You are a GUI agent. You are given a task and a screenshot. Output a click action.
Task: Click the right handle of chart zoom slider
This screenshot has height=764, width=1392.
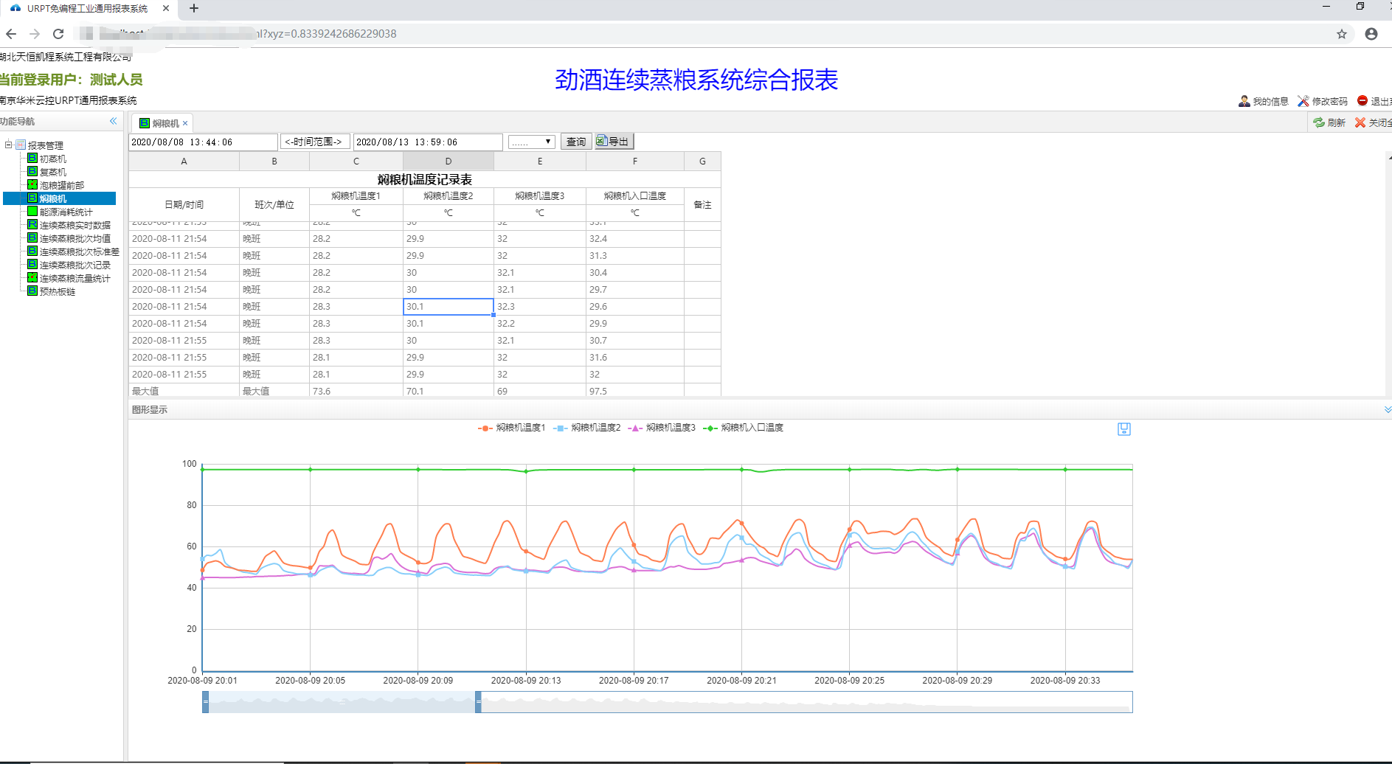coord(478,702)
